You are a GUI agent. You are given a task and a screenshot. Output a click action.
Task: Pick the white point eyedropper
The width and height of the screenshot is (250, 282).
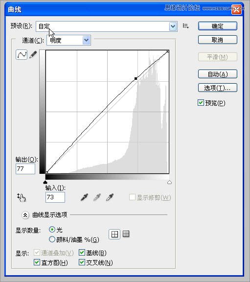pyautogui.click(x=110, y=197)
